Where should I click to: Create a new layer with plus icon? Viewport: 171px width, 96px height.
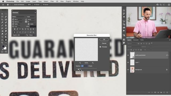click(x=164, y=93)
